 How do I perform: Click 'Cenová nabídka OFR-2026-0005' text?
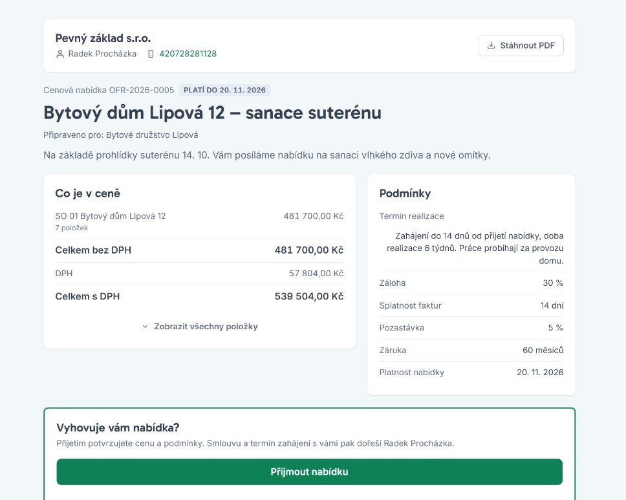[x=109, y=91]
